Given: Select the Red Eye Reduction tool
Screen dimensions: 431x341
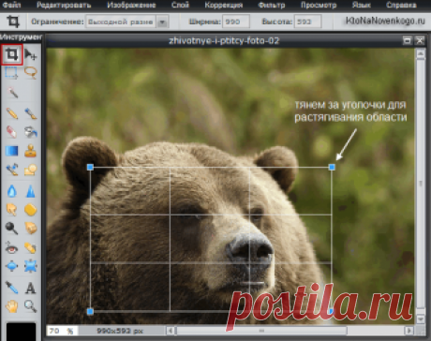Looking at the screenshot, I should point(11,247).
